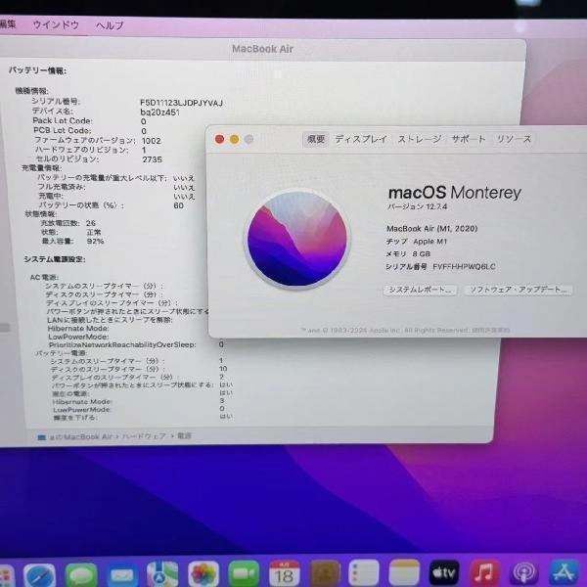Click the システム電源設定: heading
587x587 pixels.
pyautogui.click(x=55, y=259)
